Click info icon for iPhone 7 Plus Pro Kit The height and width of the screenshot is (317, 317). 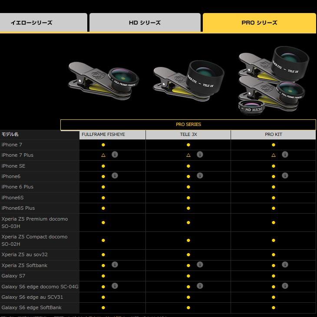[x=285, y=155]
